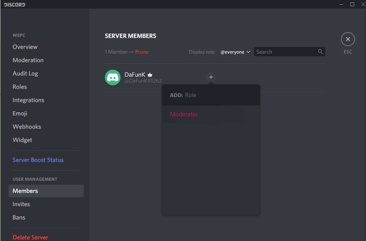Open the Widget settings page
Image resolution: width=366 pixels, height=241 pixels.
[22, 140]
